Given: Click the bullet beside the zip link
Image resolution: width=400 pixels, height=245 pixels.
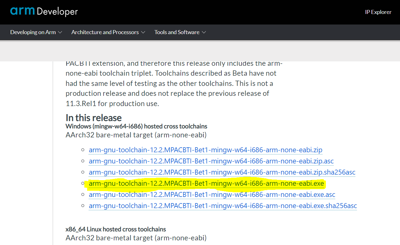Looking at the screenshot, I should [x=82, y=150].
